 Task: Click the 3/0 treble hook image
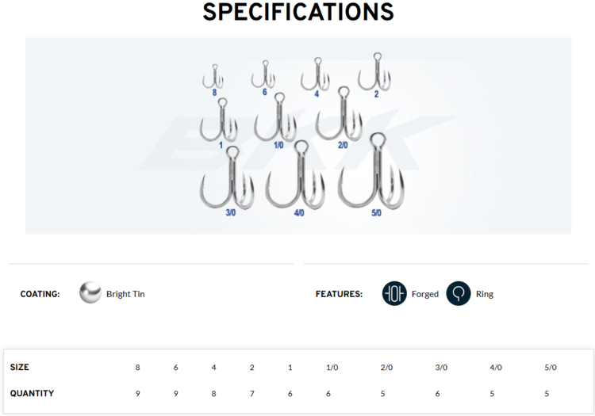pyautogui.click(x=228, y=178)
